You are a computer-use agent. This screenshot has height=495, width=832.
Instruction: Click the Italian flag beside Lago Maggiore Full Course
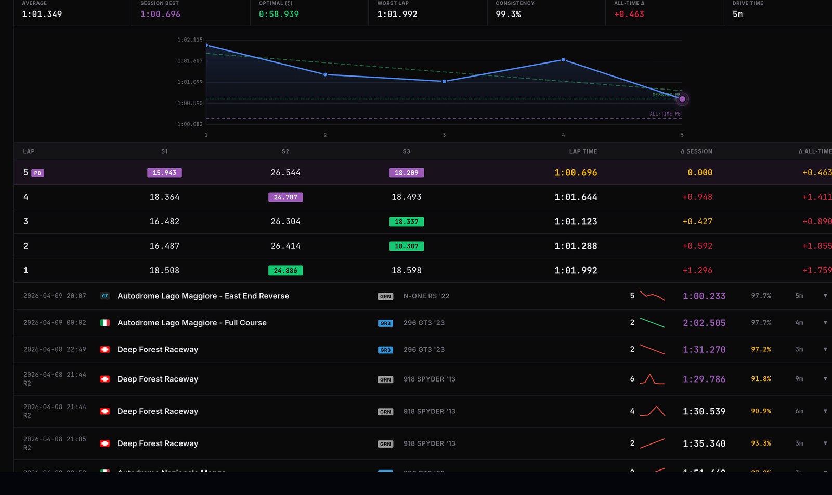click(x=105, y=323)
